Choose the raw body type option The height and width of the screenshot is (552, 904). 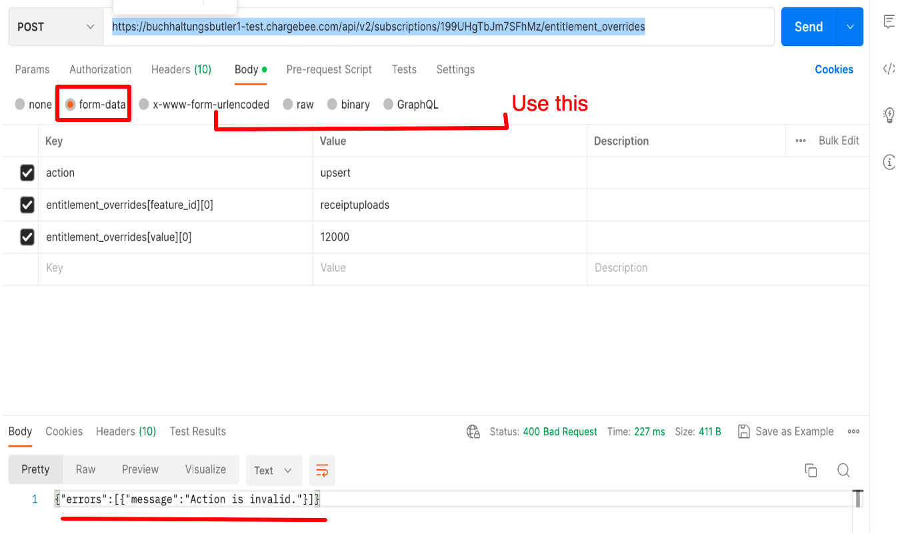[x=288, y=105]
